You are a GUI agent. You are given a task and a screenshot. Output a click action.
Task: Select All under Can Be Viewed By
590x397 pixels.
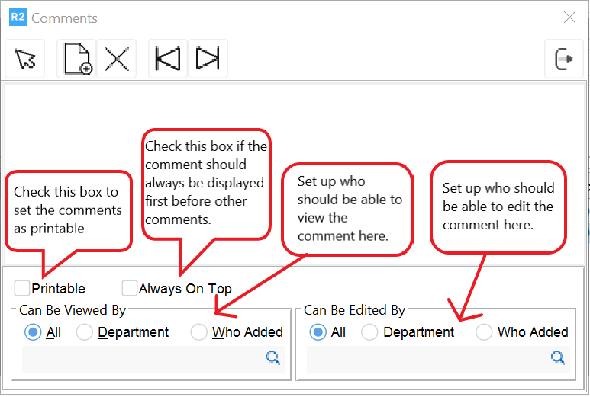pyautogui.click(x=33, y=332)
